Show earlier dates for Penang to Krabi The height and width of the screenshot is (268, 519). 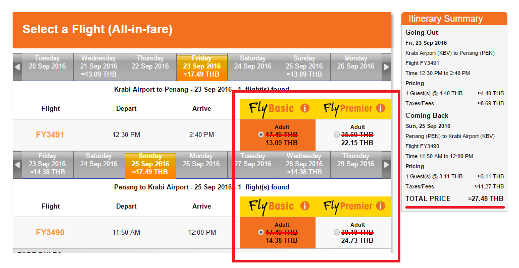pyautogui.click(x=18, y=165)
